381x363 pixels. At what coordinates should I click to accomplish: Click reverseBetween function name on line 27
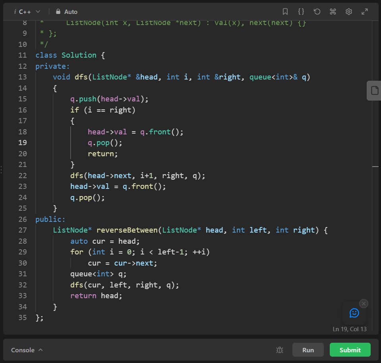pos(127,230)
